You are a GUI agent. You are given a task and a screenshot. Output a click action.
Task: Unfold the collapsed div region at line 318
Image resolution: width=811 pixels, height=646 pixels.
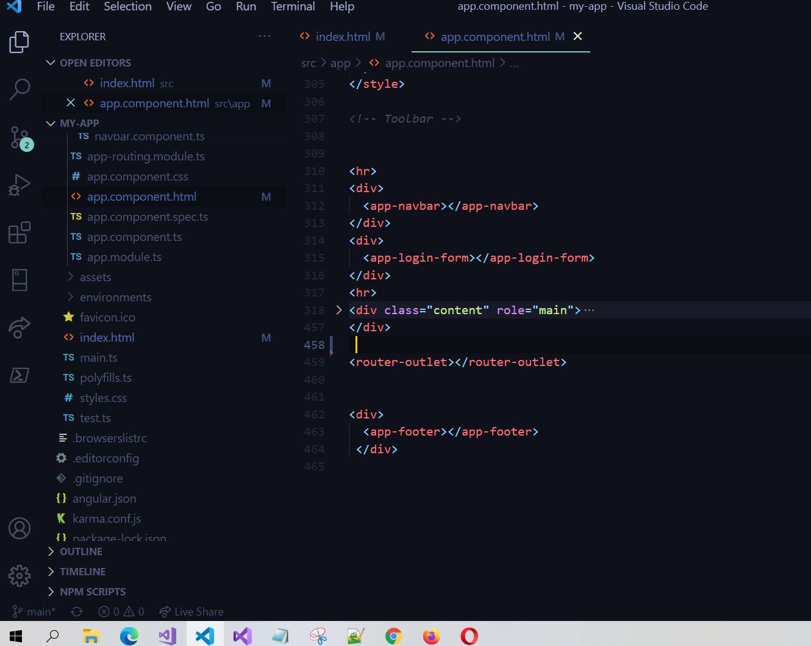(339, 310)
